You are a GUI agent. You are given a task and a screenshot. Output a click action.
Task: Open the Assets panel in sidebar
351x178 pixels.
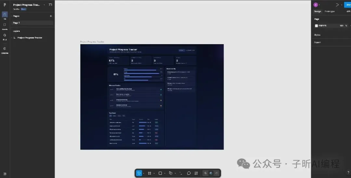(5, 25)
